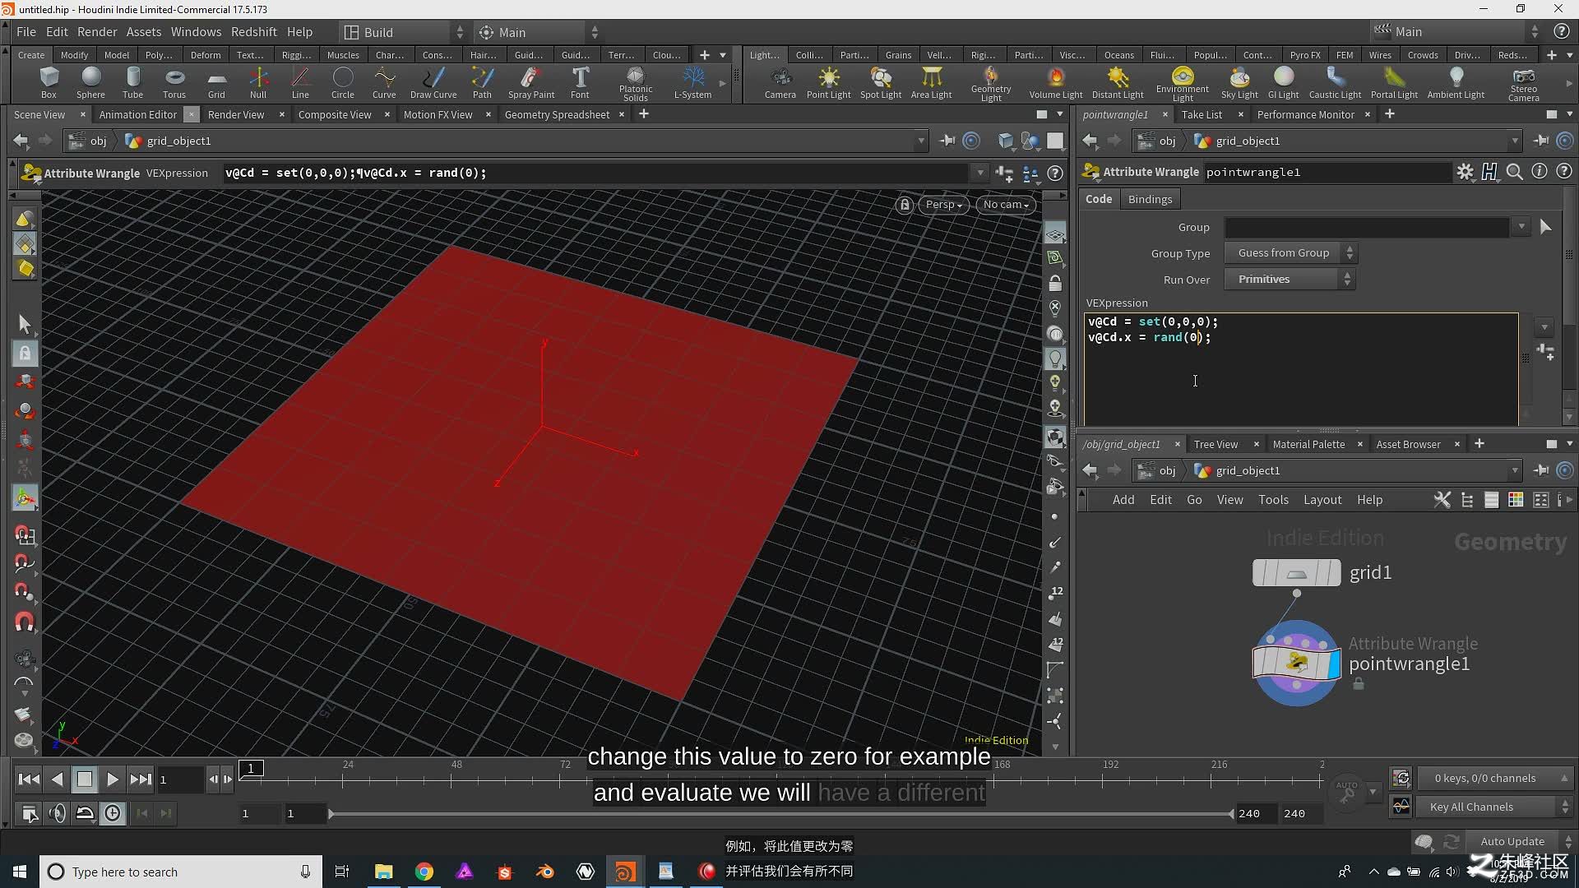Open the parameter gear menu

[1465, 172]
